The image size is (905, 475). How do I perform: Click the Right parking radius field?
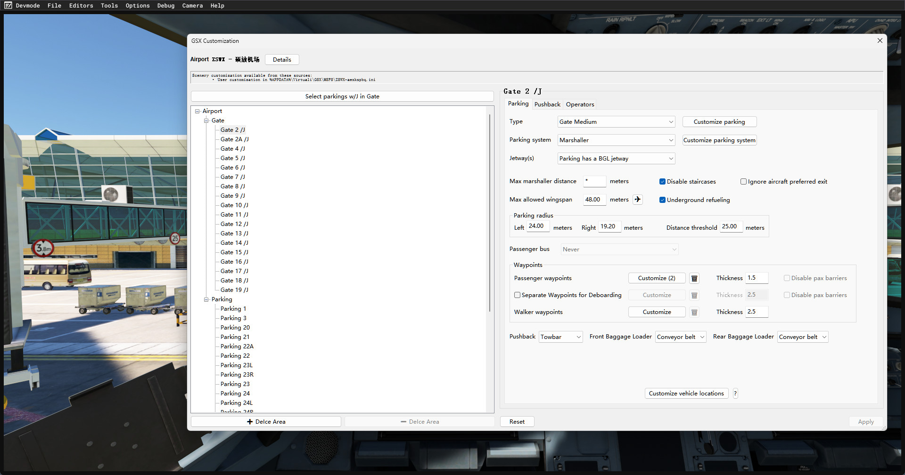tap(609, 227)
